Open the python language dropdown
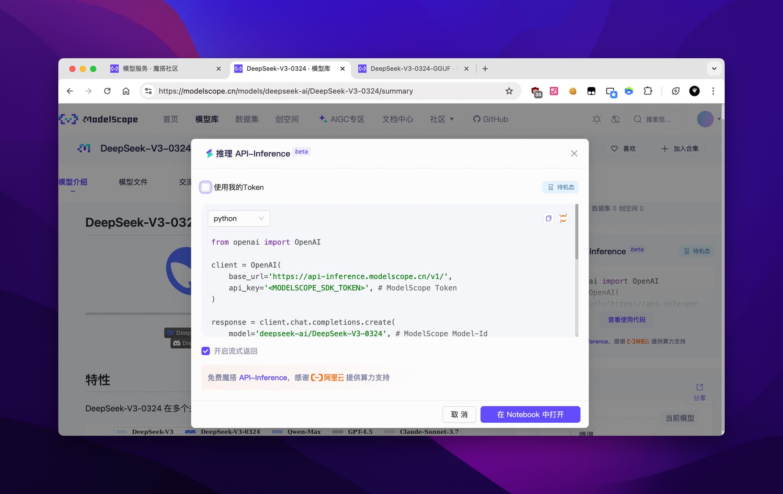Screen dimensions: 783x494 pos(239,218)
